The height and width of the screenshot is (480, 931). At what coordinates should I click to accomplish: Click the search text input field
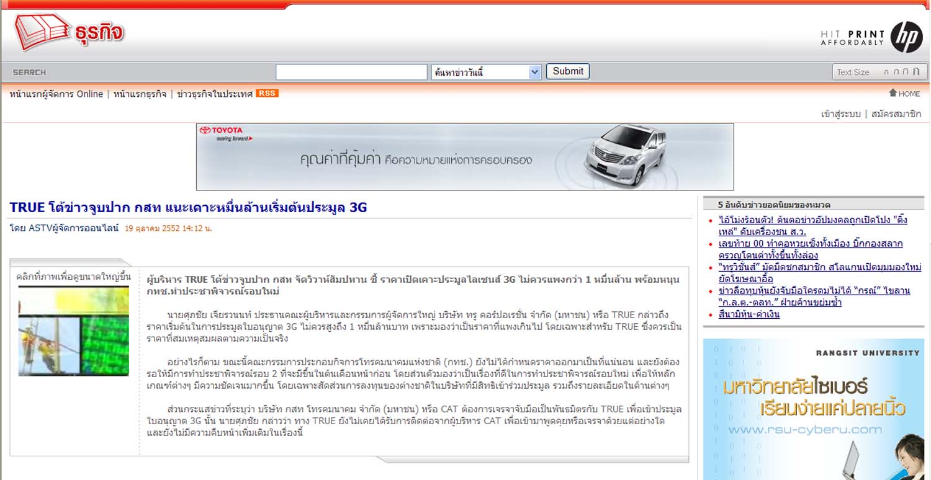(351, 72)
